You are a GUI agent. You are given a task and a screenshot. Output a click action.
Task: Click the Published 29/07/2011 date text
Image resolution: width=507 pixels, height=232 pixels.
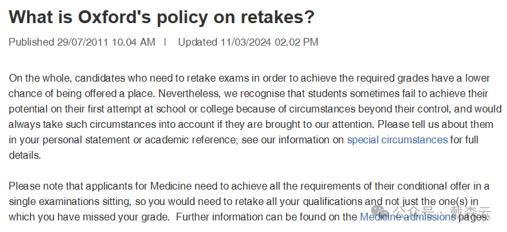[x=82, y=42]
